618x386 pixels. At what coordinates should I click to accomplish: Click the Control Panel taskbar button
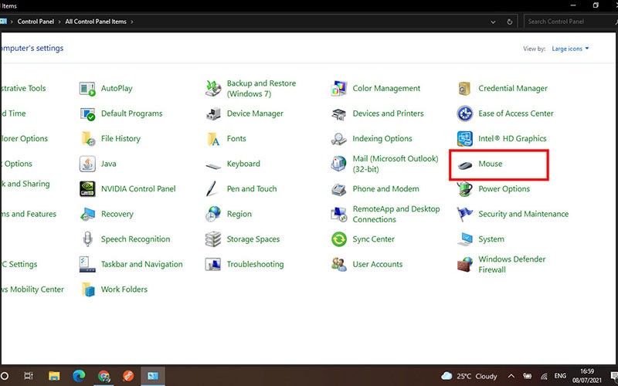(x=153, y=376)
